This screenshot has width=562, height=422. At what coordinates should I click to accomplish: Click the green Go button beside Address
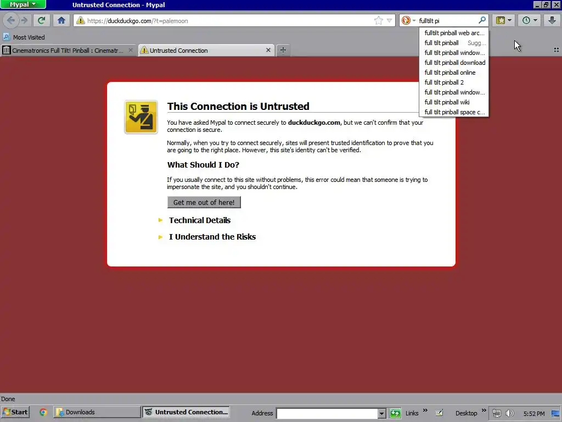[395, 413]
